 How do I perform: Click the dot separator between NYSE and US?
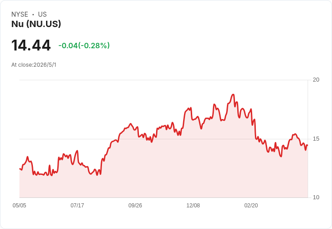(33, 14)
